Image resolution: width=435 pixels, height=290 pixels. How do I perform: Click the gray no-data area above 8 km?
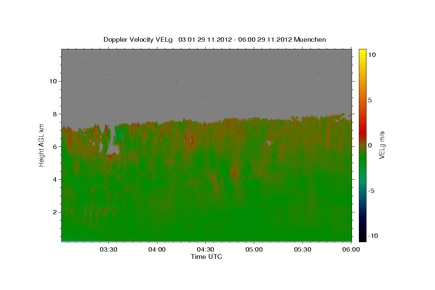[207, 82]
